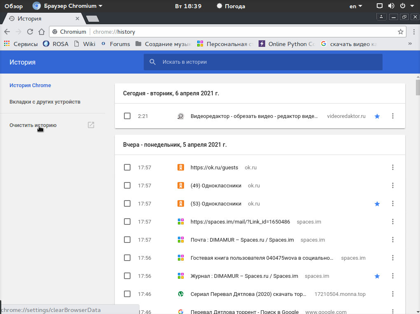Image resolution: width=420 pixels, height=314 pixels.
Task: Bookmark this page with the star icon
Action: [401, 32]
